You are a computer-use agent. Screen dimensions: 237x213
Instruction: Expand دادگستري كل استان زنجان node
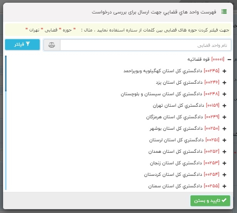pos(224,163)
